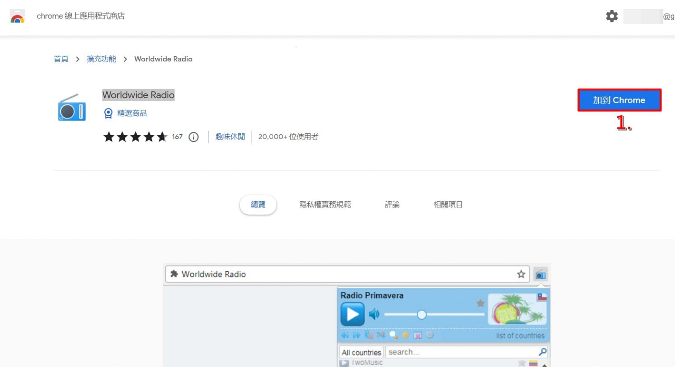The width and height of the screenshot is (675, 367).
Task: Click the radio toolbar icon in preview
Action: (x=540, y=275)
